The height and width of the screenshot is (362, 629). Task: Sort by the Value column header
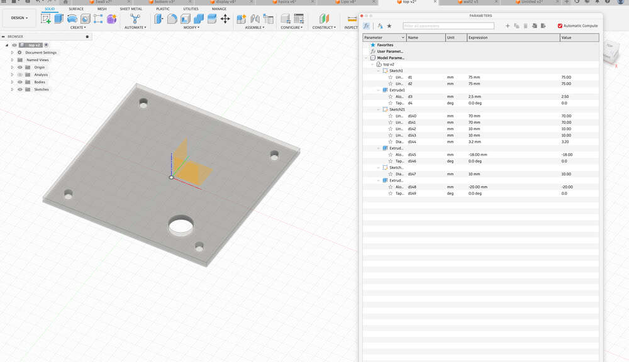tap(579, 37)
